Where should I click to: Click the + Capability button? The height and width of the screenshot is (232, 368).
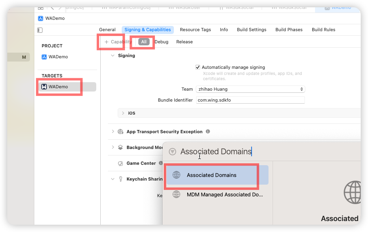pos(118,42)
